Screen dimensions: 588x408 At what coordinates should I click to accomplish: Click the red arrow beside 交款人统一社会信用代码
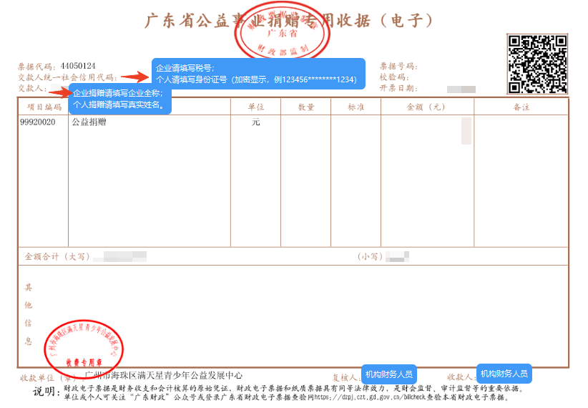(134, 77)
